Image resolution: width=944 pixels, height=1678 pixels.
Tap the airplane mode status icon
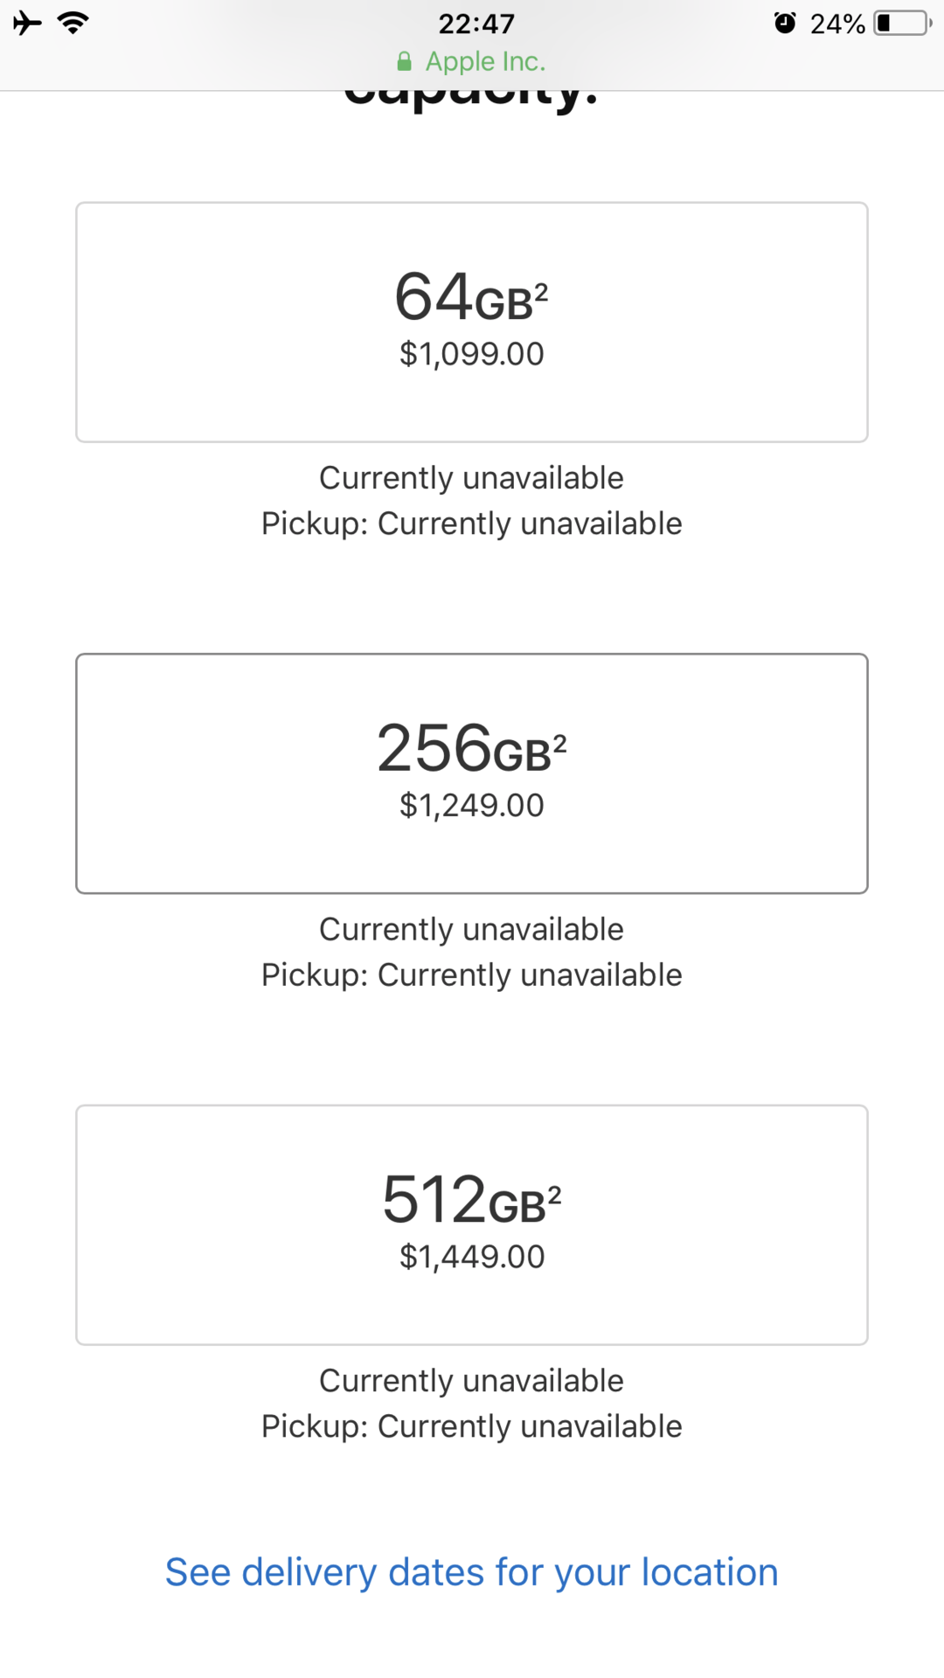pyautogui.click(x=27, y=23)
